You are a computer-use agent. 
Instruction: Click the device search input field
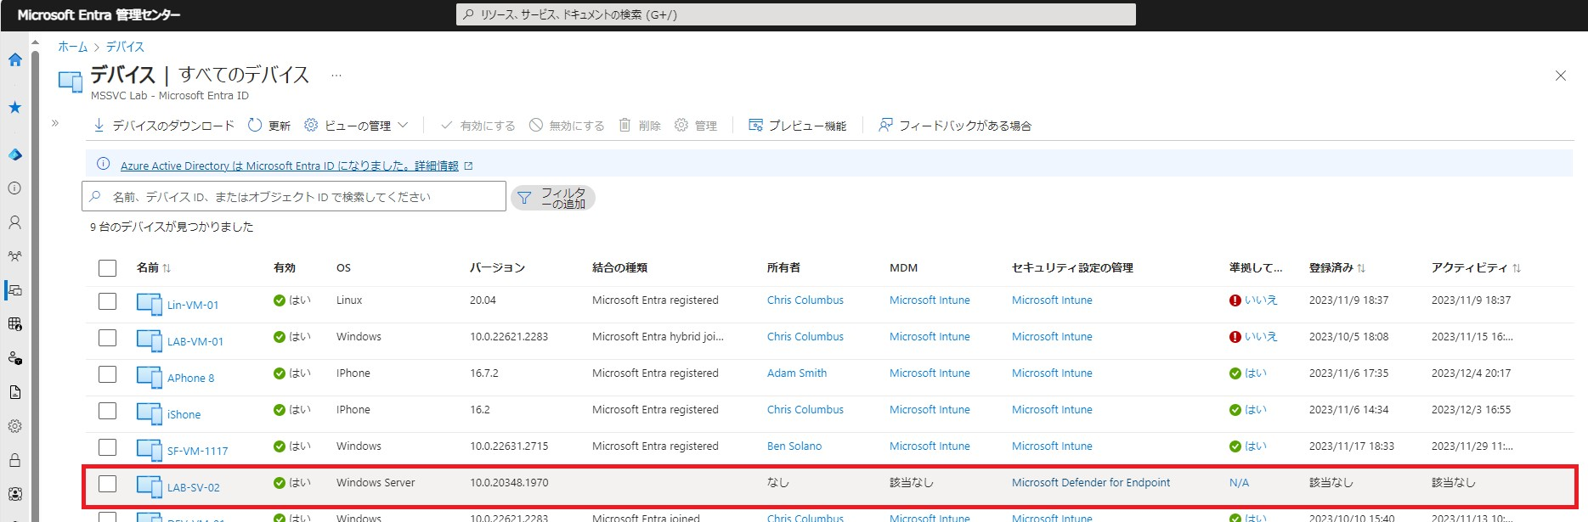(x=294, y=196)
